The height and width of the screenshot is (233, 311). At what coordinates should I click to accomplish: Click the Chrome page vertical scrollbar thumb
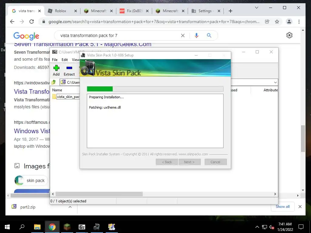[x=303, y=138]
